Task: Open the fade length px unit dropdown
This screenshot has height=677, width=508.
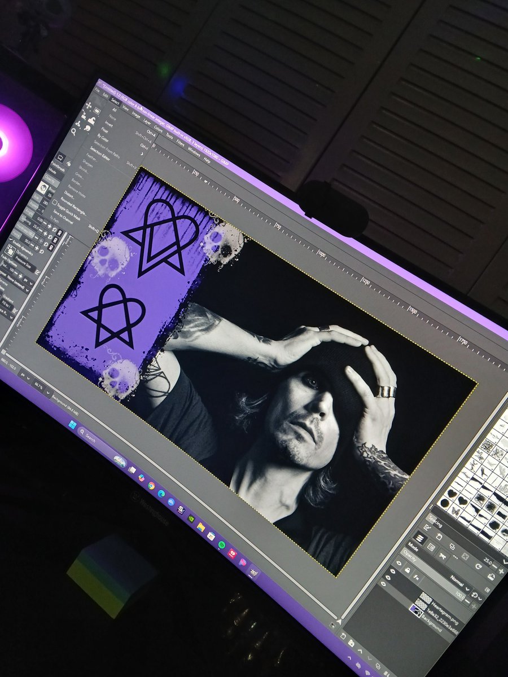Action: 28,282
